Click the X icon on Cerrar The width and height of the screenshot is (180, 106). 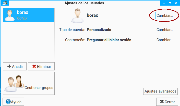point(162,102)
